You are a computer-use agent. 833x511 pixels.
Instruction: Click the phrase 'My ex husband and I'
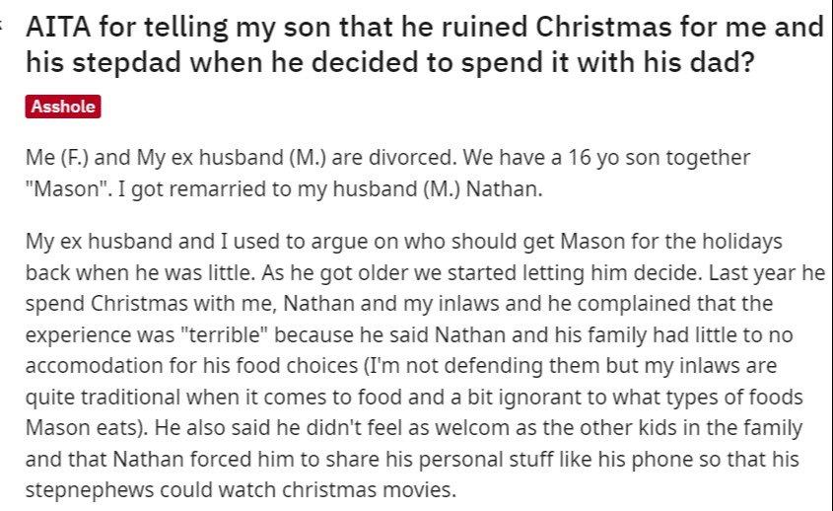127,242
